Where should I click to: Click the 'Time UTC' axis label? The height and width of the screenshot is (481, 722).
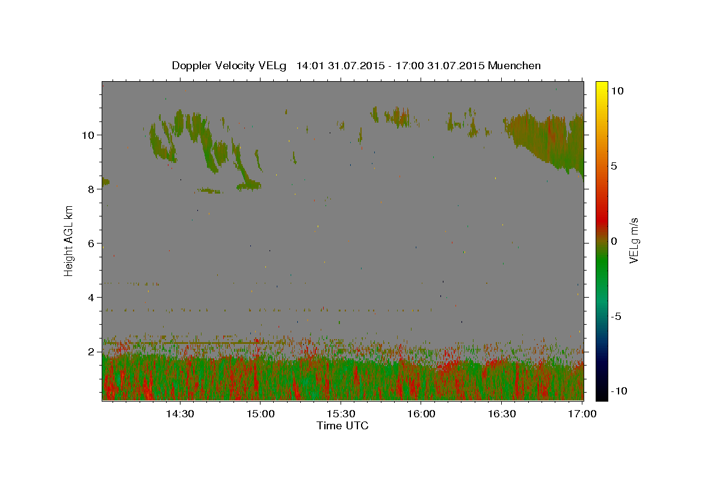tap(342, 426)
